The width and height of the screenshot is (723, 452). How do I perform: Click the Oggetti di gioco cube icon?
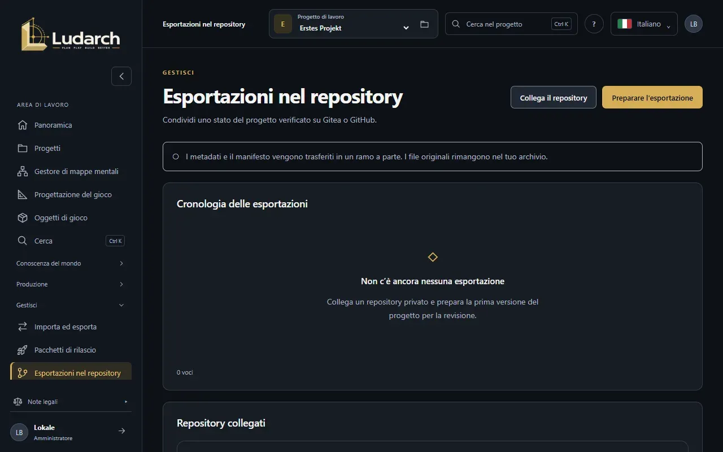[x=23, y=218]
